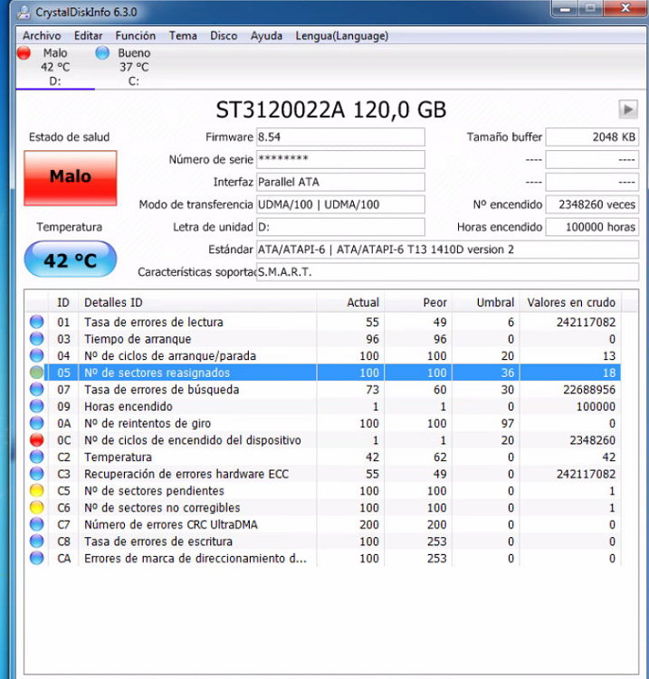The width and height of the screenshot is (649, 679).
Task: Click the red status icon for disk D:
Action: point(24,53)
